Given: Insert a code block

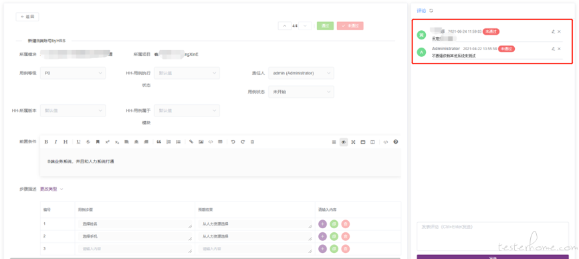Looking at the screenshot, I should click(x=211, y=142).
